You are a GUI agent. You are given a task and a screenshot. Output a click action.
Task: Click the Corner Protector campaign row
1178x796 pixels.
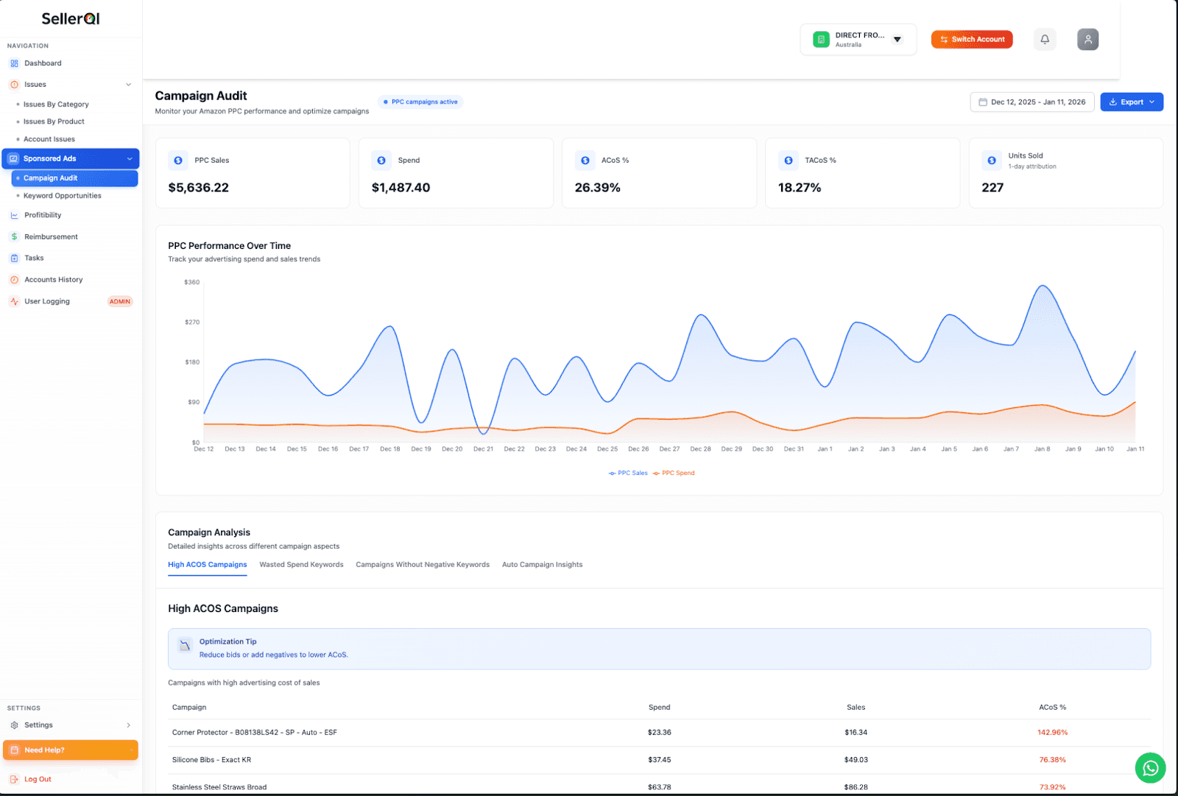660,733
